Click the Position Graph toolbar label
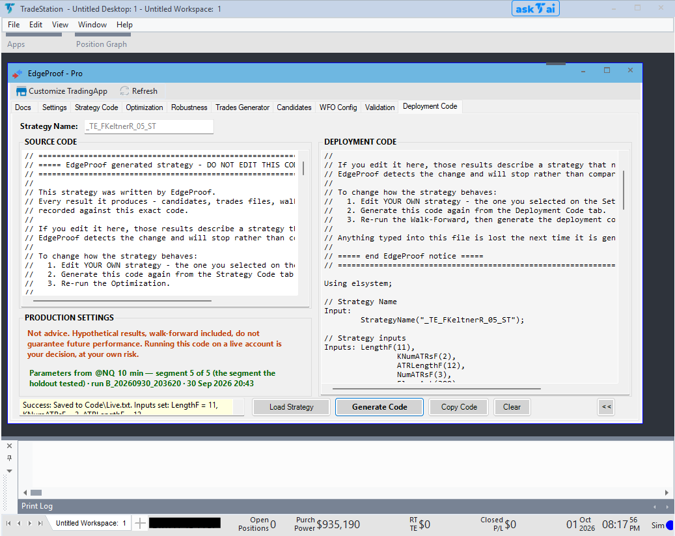The width and height of the screenshot is (675, 536). (x=102, y=44)
